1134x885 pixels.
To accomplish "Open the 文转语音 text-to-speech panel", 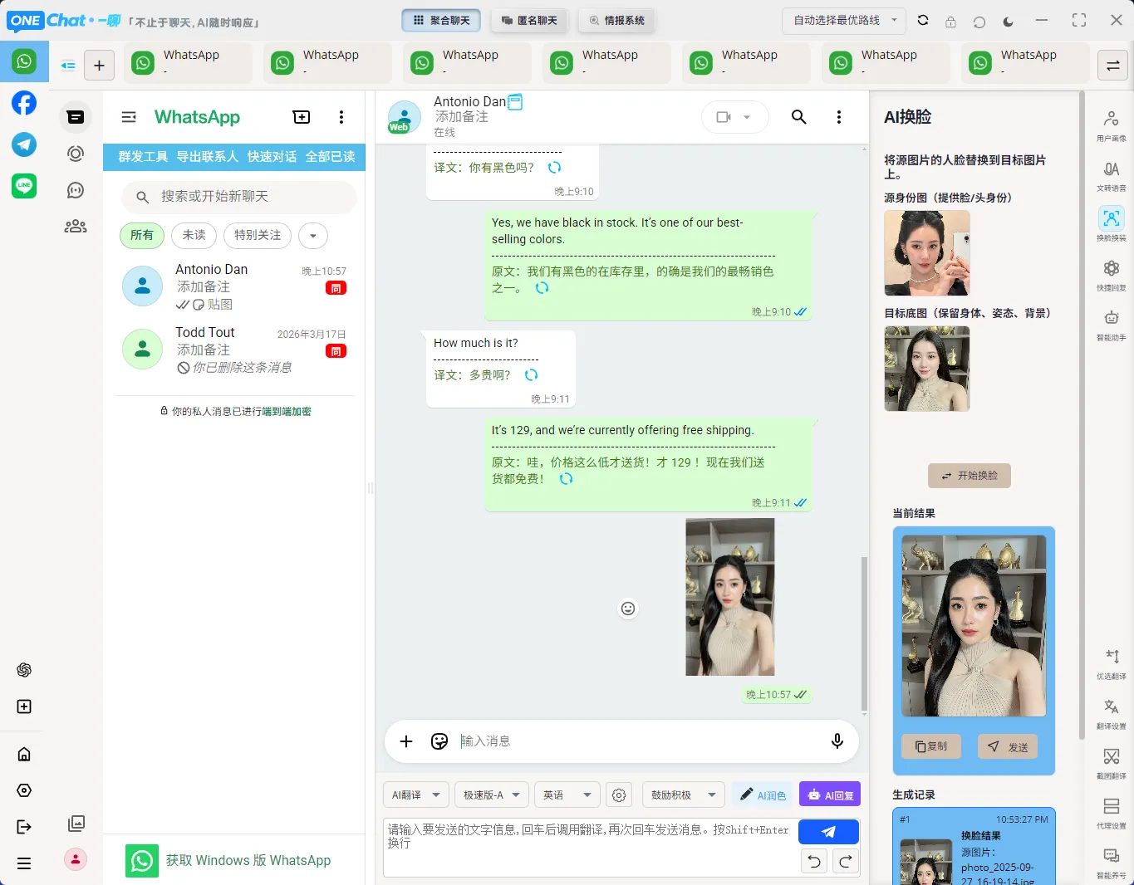I will (1112, 170).
